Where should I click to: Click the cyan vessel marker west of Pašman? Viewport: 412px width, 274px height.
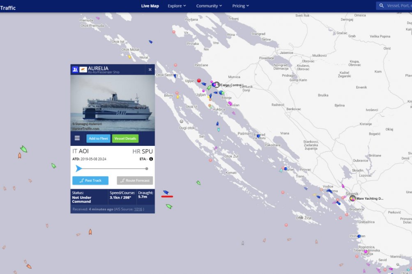pyautogui.click(x=219, y=129)
